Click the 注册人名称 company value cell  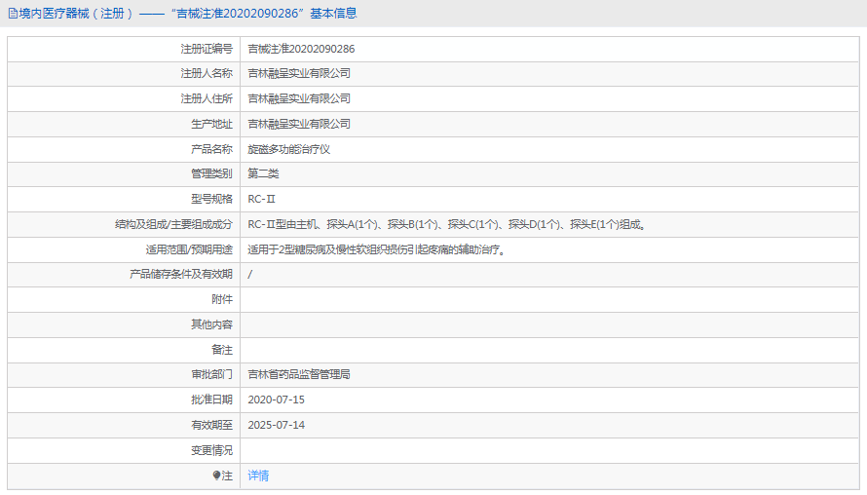tap(299, 73)
